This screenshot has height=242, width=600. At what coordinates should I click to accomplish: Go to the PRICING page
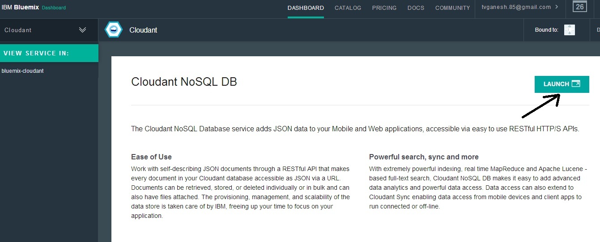pyautogui.click(x=384, y=8)
